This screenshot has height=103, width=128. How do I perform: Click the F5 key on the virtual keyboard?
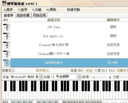39,102
